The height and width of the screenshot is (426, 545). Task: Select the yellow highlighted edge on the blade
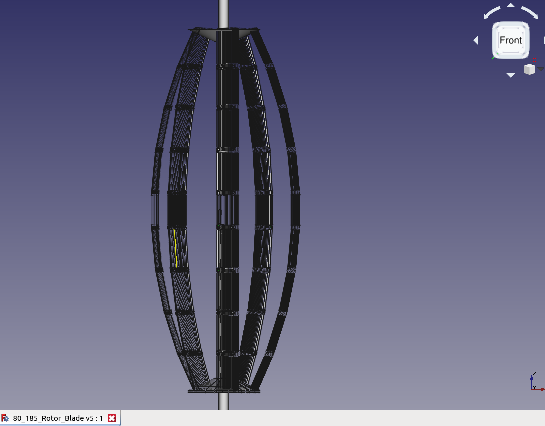click(175, 247)
